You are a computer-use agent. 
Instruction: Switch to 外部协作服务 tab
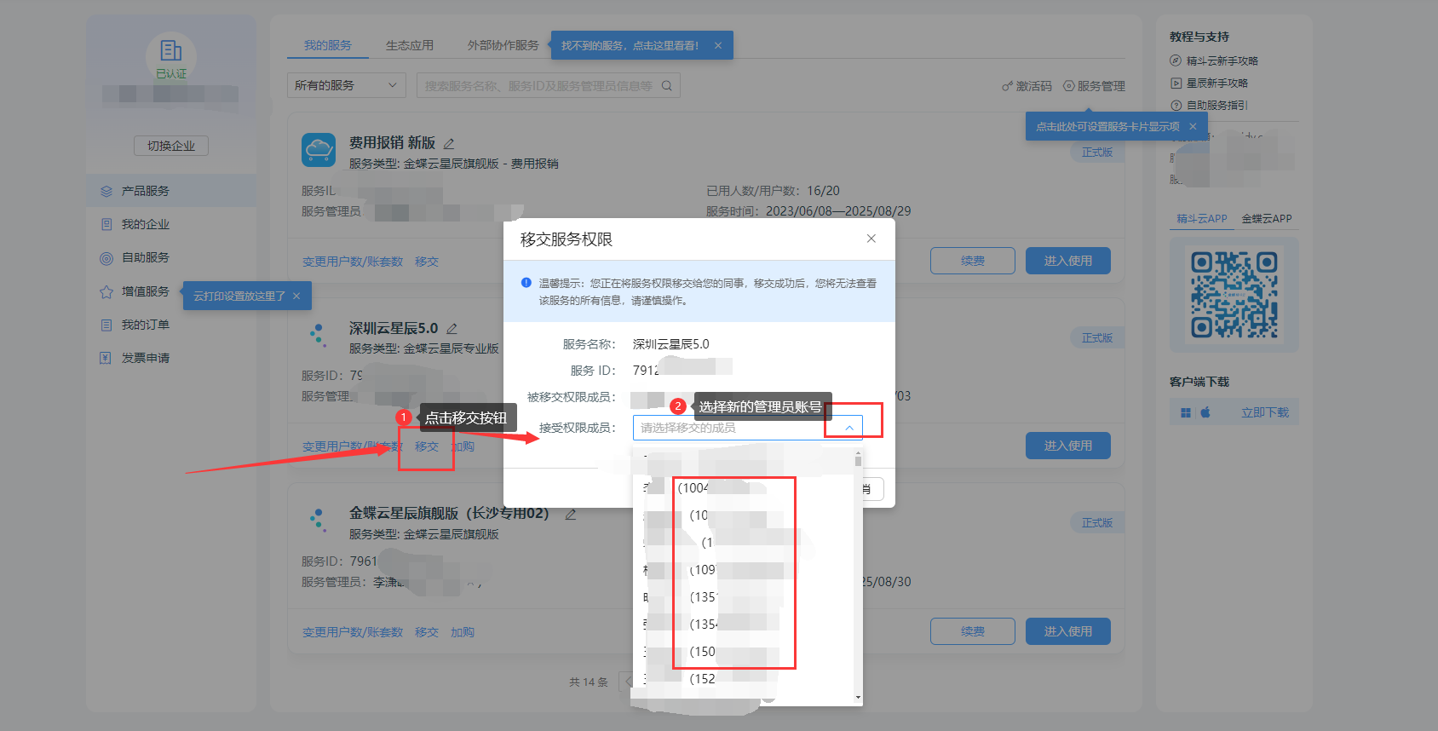[x=503, y=45]
